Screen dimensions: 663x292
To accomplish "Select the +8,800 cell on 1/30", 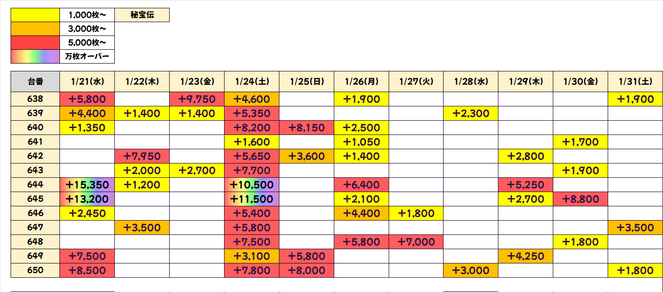I will 580,199.
